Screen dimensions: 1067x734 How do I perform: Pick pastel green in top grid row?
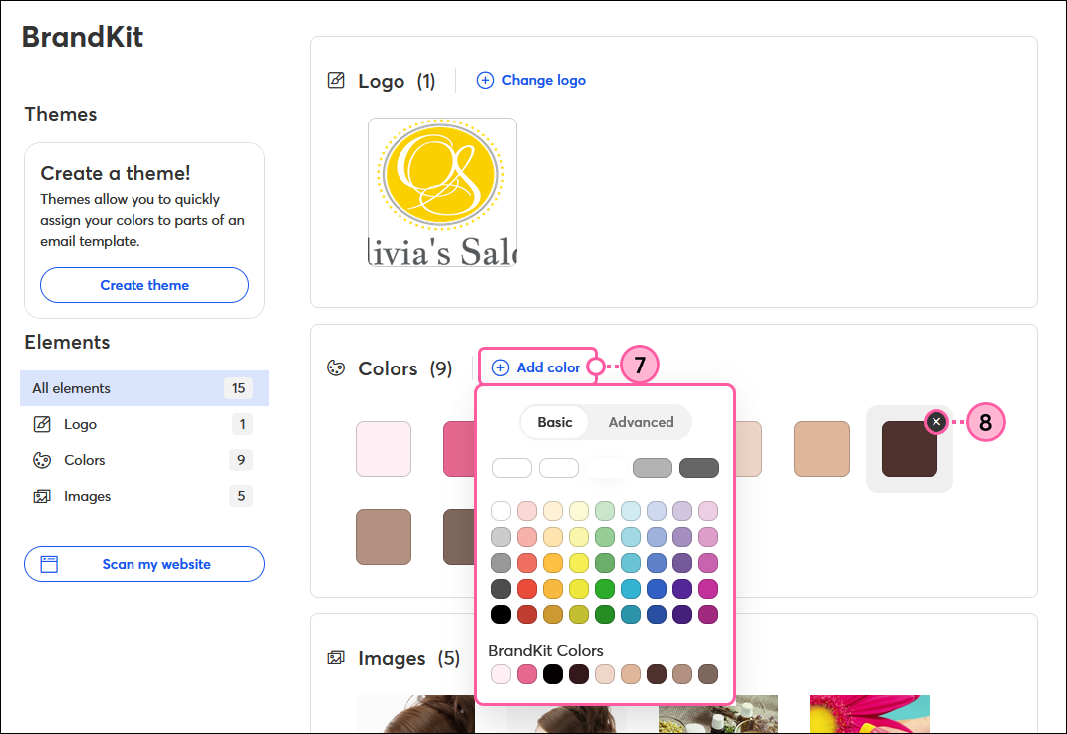pyautogui.click(x=605, y=511)
